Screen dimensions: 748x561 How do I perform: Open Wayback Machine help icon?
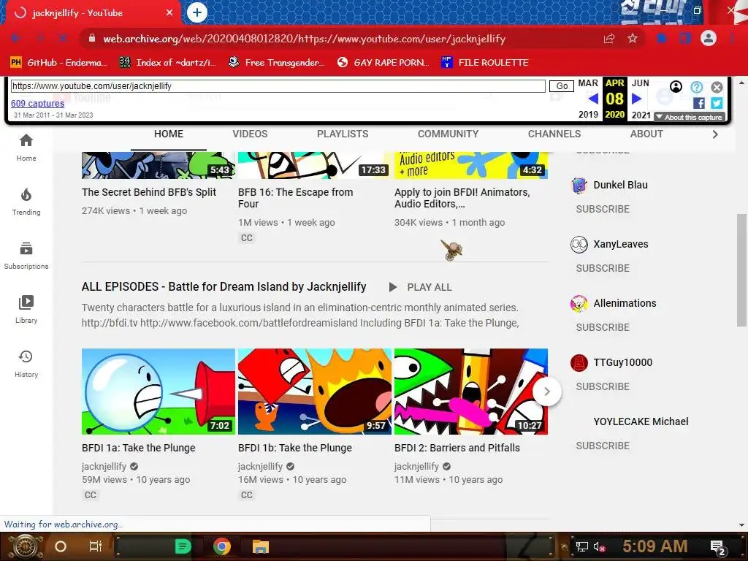(x=696, y=87)
